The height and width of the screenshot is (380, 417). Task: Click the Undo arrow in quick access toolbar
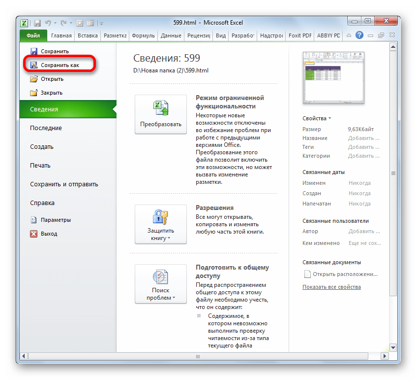click(48, 23)
